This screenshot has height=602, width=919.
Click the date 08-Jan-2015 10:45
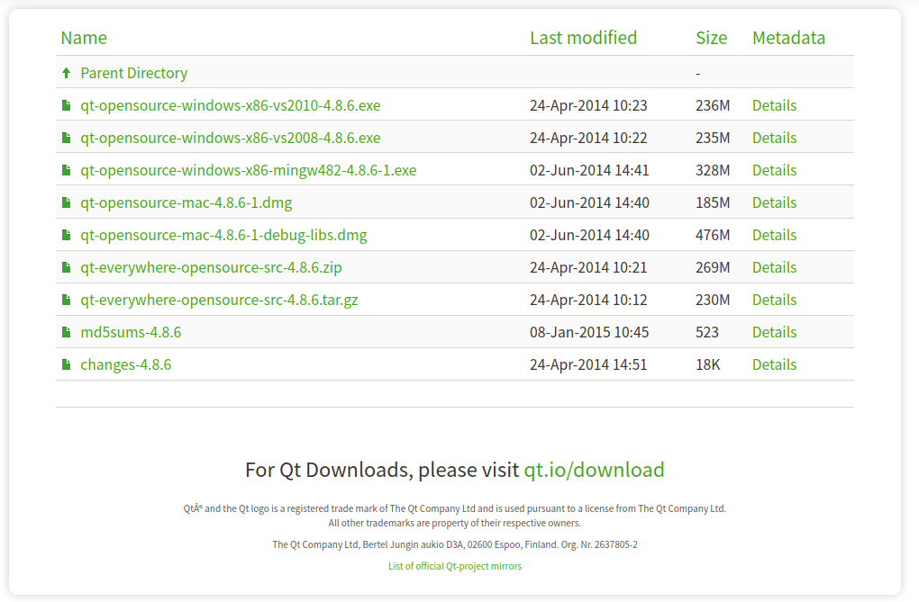pyautogui.click(x=589, y=332)
